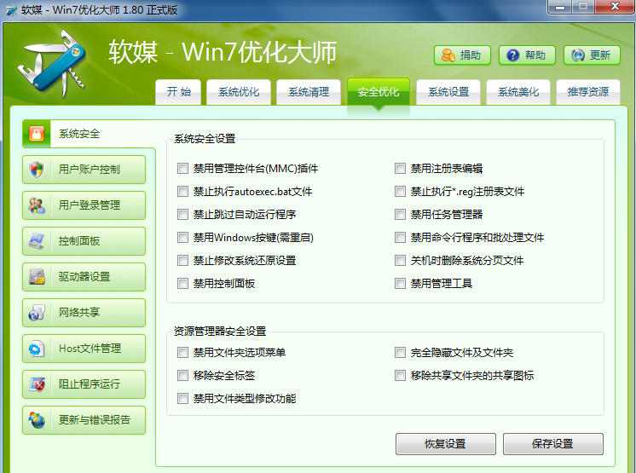Image resolution: width=636 pixels, height=473 pixels.
Task: Click the Swiss army knife logo
Action: 52,64
